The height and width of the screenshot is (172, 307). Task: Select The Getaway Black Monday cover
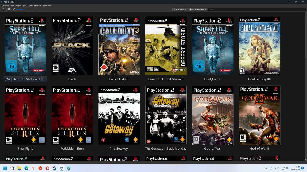tap(166, 115)
